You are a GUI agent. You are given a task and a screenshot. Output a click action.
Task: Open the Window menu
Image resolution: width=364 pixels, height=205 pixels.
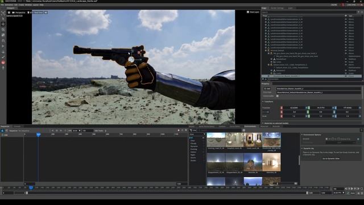28,5
